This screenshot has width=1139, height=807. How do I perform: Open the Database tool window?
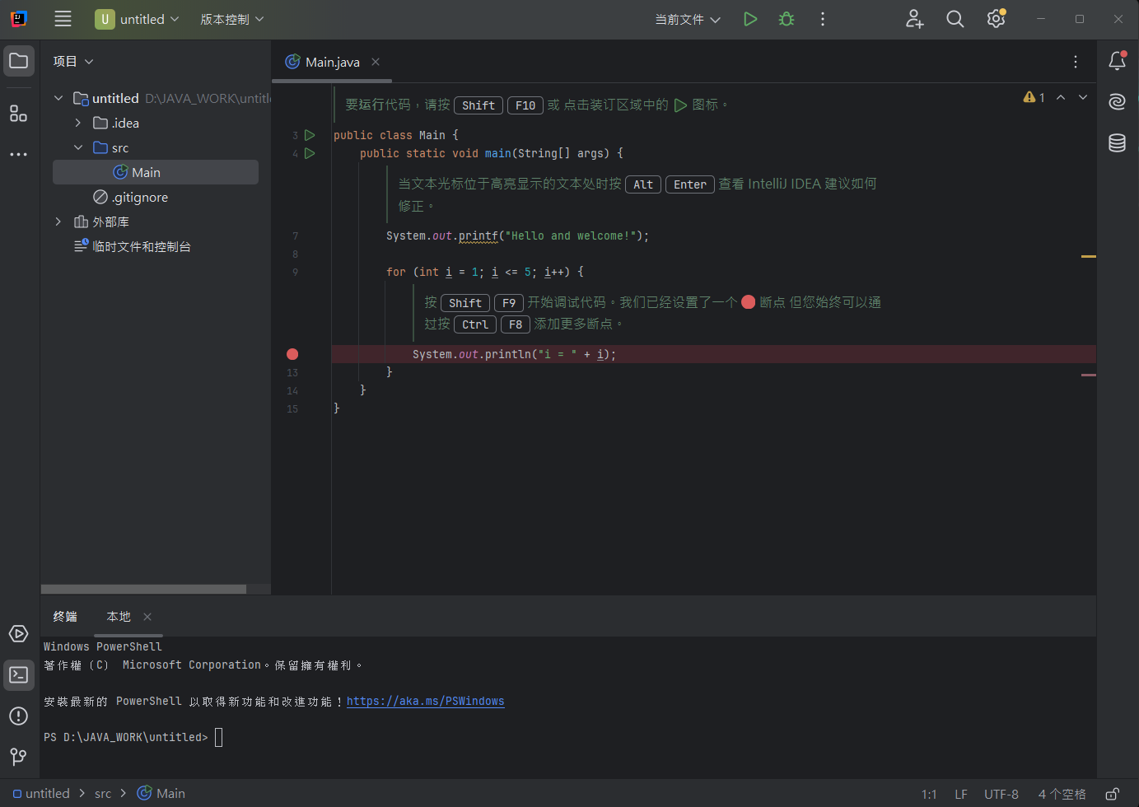(x=1117, y=142)
